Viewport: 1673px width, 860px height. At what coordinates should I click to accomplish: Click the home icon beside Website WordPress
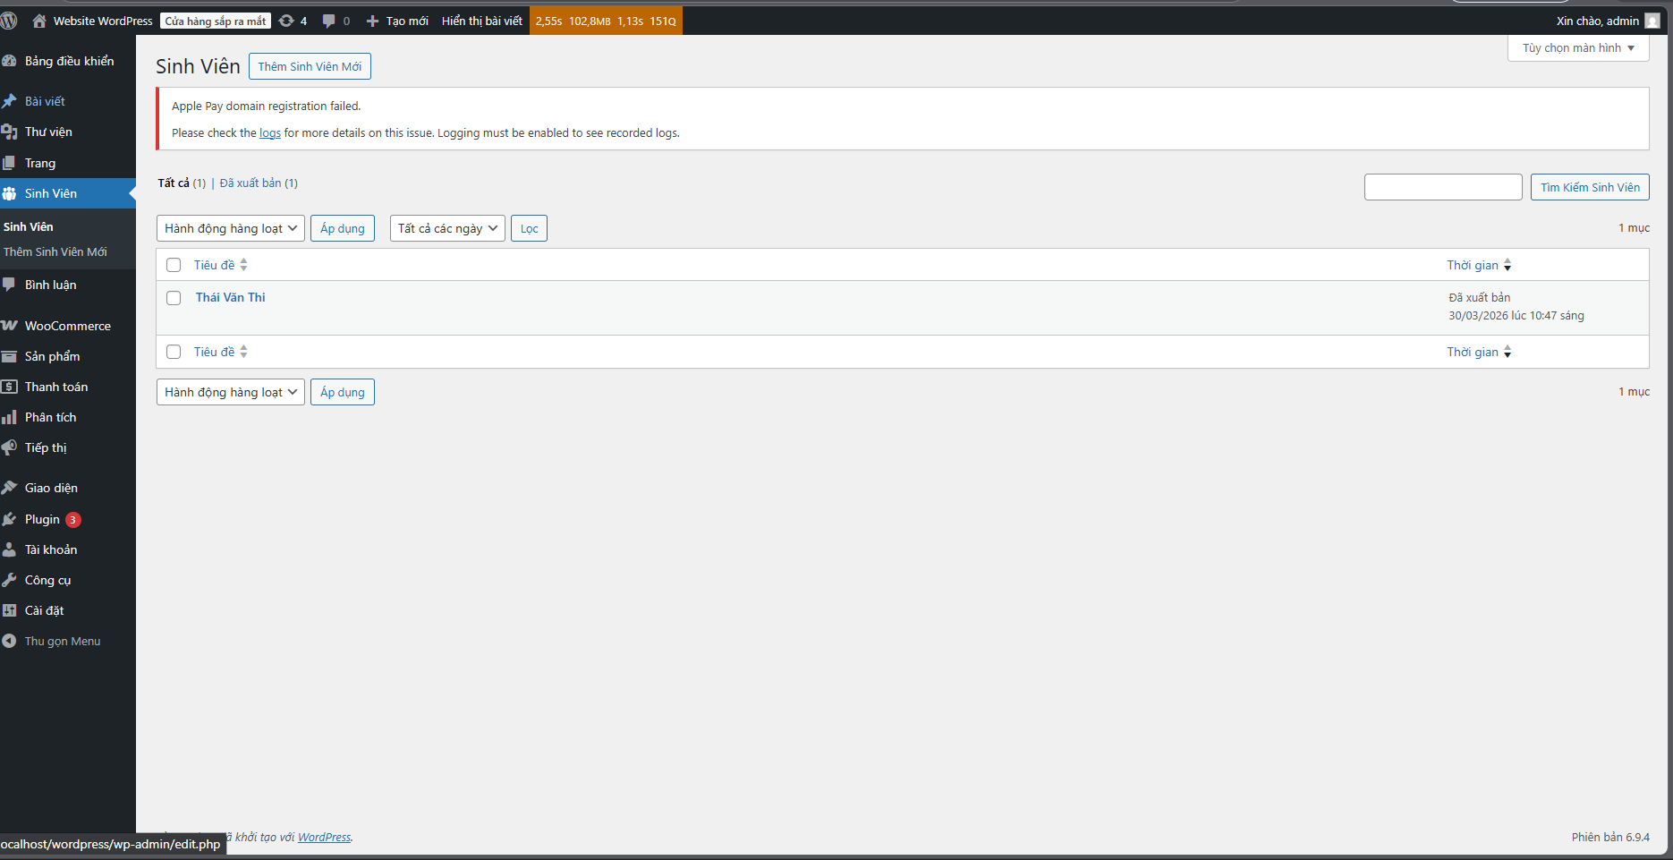coord(39,21)
